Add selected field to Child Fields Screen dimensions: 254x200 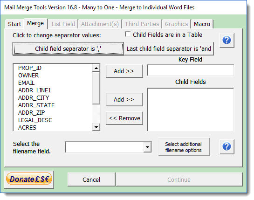tap(124, 99)
